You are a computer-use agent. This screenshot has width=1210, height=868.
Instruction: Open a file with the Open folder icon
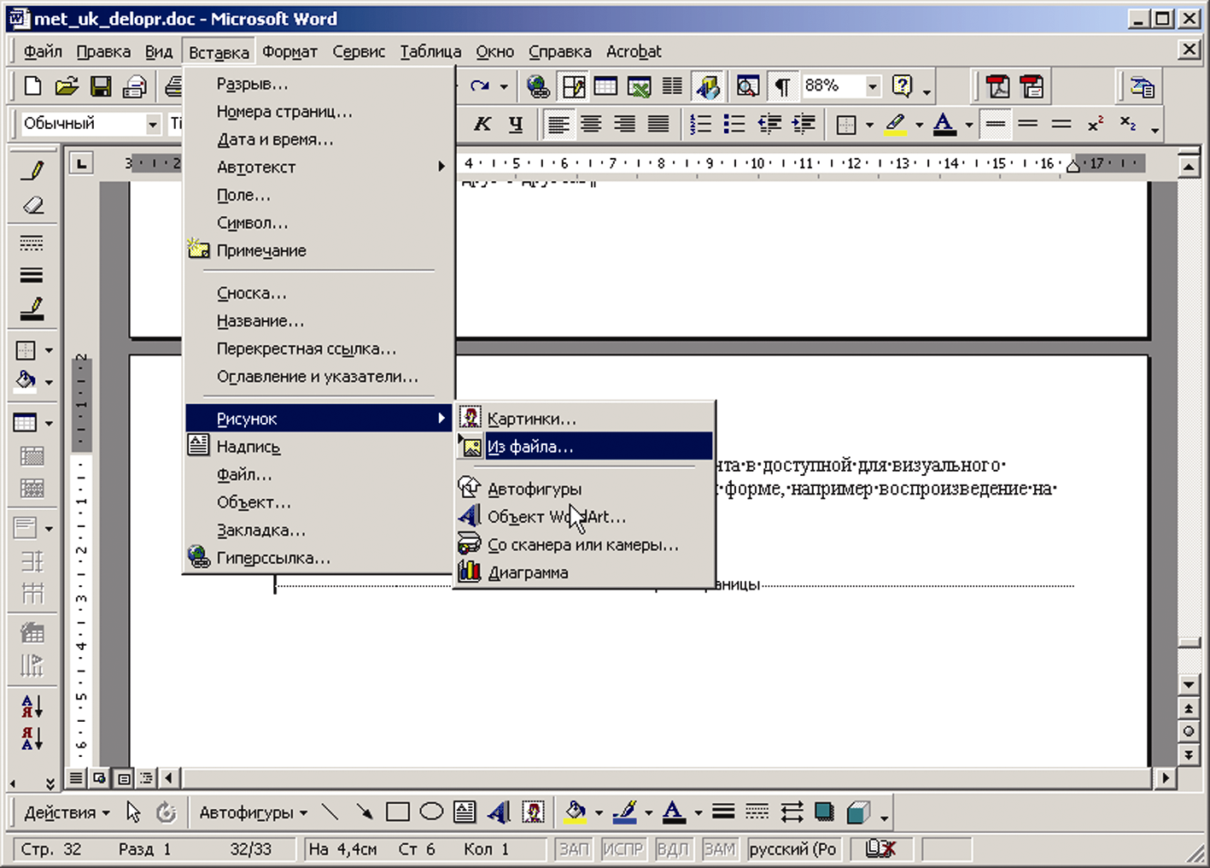67,86
